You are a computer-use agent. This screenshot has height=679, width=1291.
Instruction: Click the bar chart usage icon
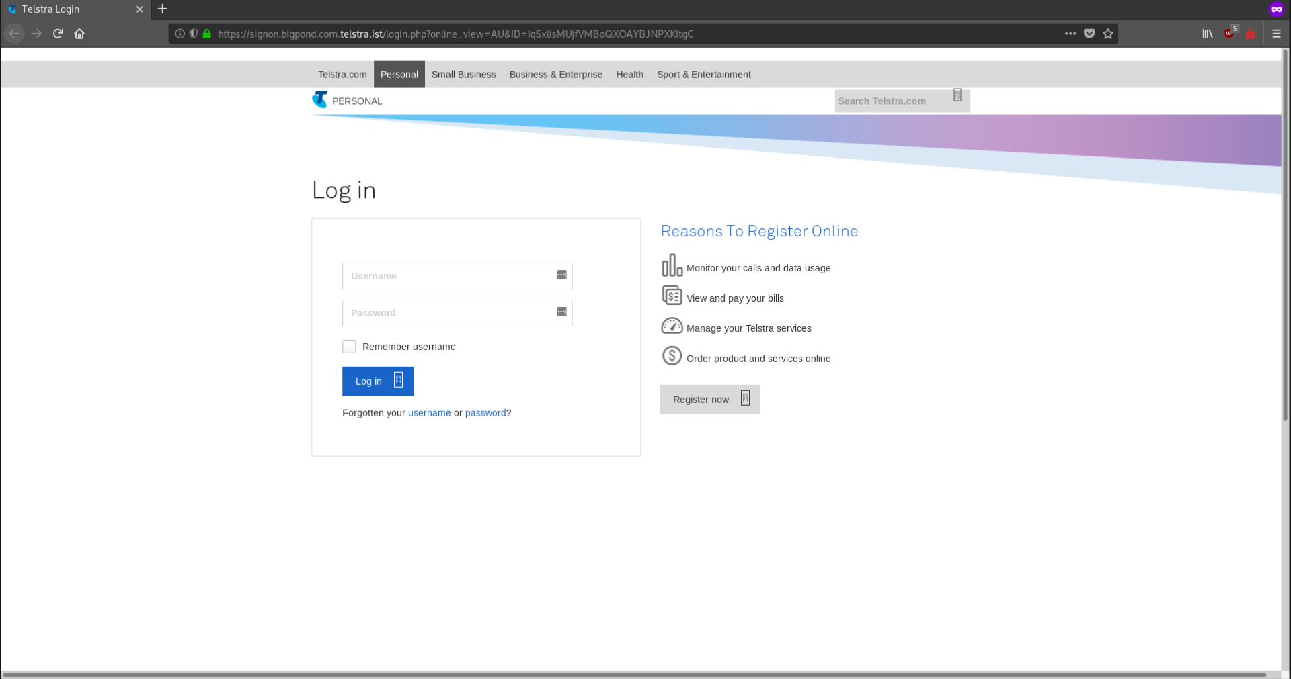(672, 265)
